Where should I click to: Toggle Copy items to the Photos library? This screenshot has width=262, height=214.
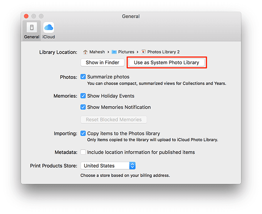click(83, 133)
